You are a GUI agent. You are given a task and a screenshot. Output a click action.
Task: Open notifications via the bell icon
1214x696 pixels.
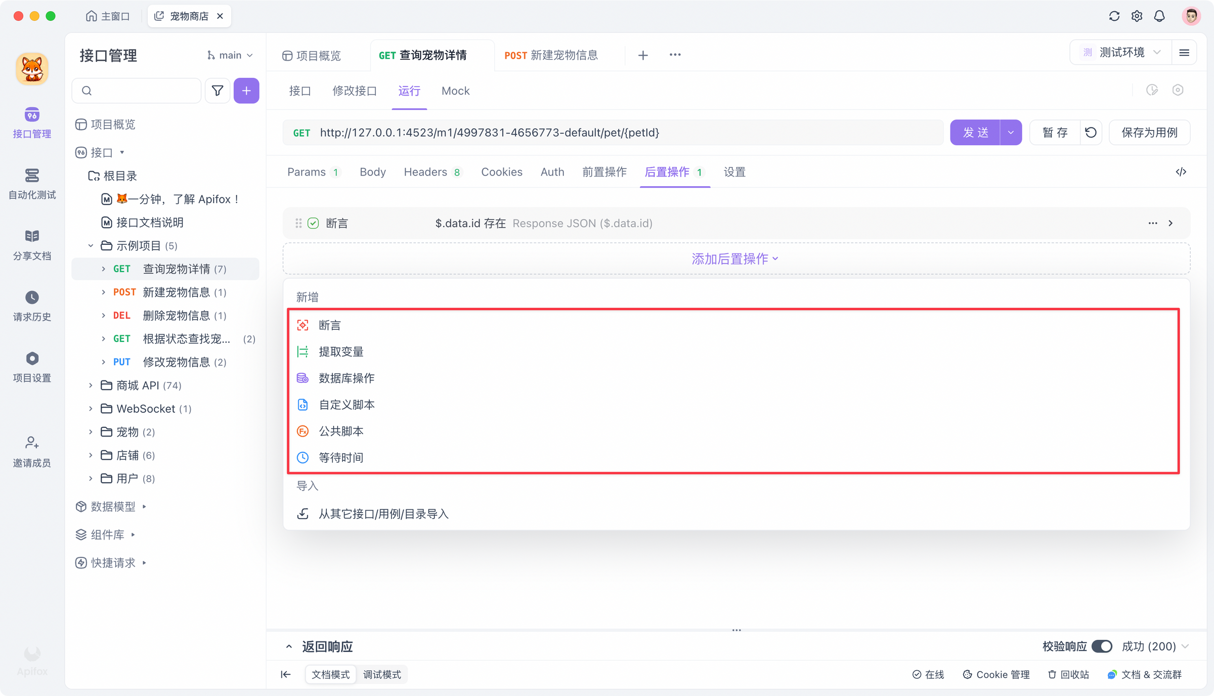1159,16
